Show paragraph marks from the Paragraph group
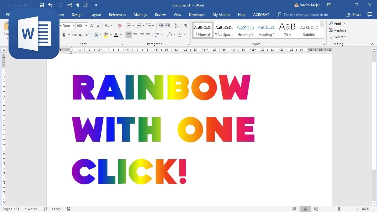This screenshot has width=377, height=212. coord(186,26)
